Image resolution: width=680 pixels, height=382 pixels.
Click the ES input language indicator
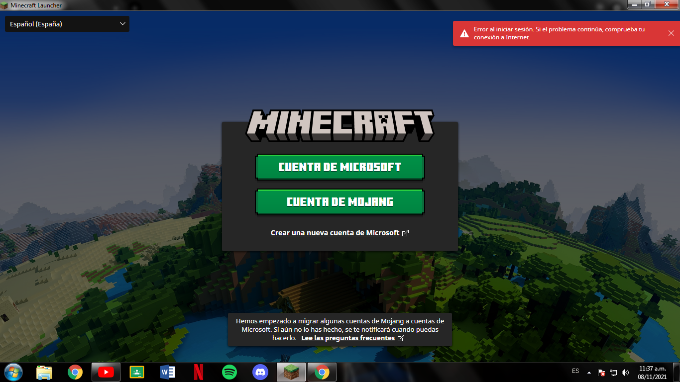click(575, 372)
